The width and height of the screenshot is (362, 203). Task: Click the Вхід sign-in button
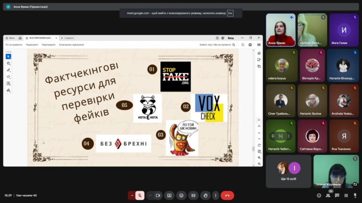pyautogui.click(x=230, y=38)
